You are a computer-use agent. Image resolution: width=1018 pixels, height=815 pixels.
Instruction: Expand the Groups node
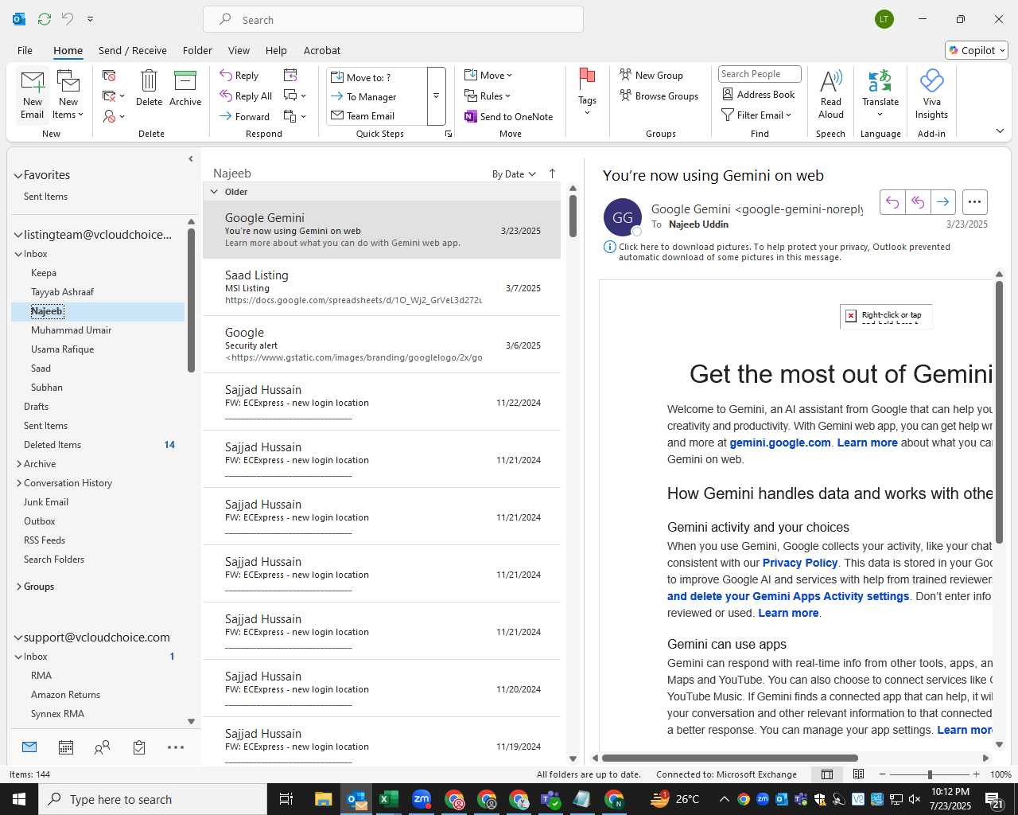tap(19, 587)
